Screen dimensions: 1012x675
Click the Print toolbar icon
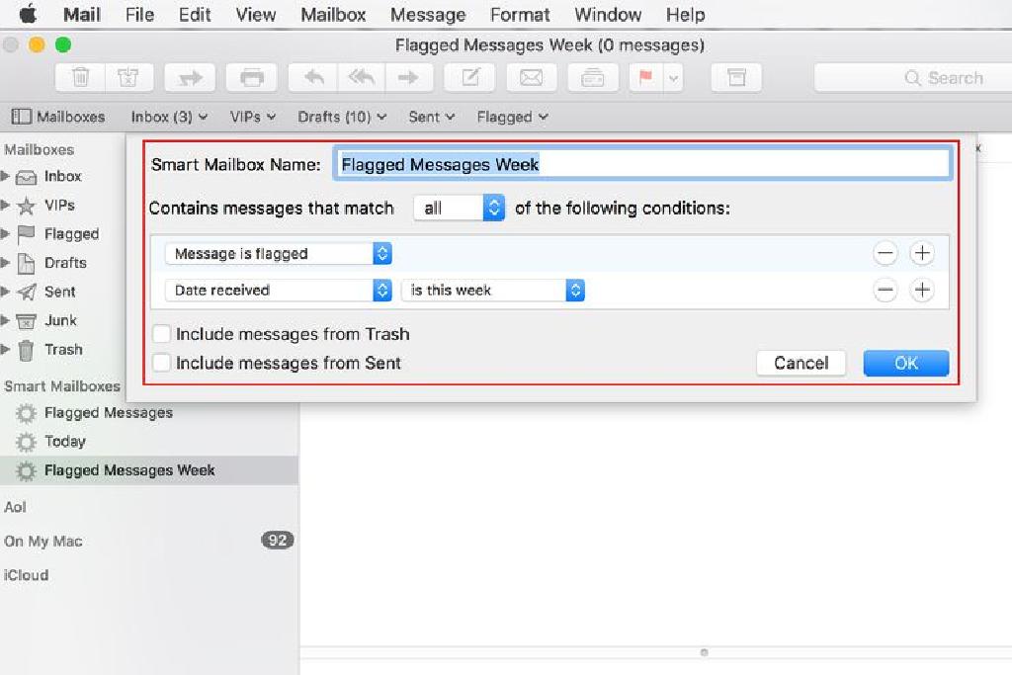(252, 78)
